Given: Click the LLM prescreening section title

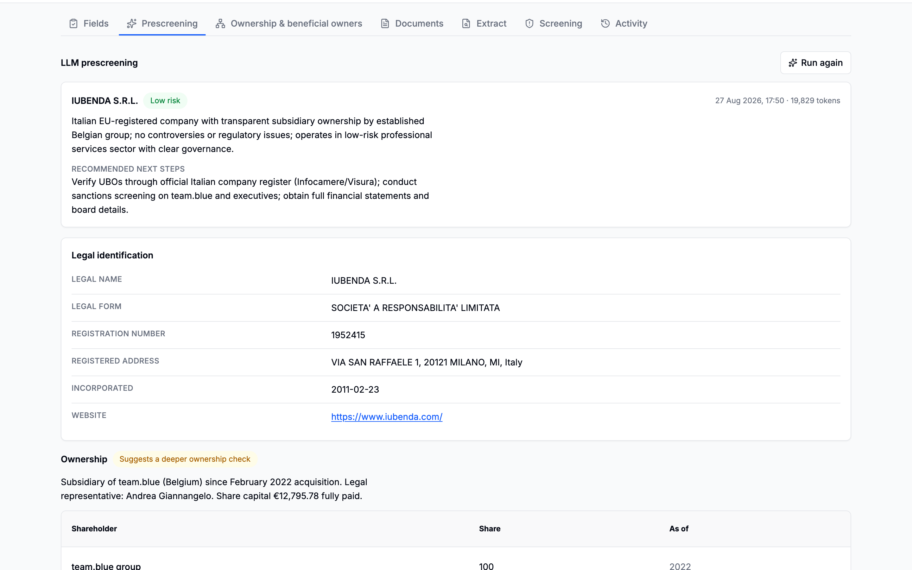Looking at the screenshot, I should coord(99,63).
